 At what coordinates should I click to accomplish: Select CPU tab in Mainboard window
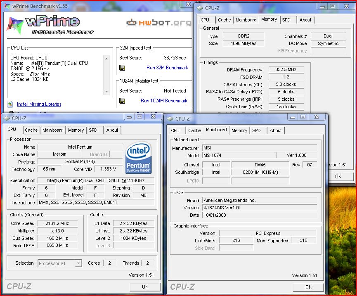click(175, 131)
